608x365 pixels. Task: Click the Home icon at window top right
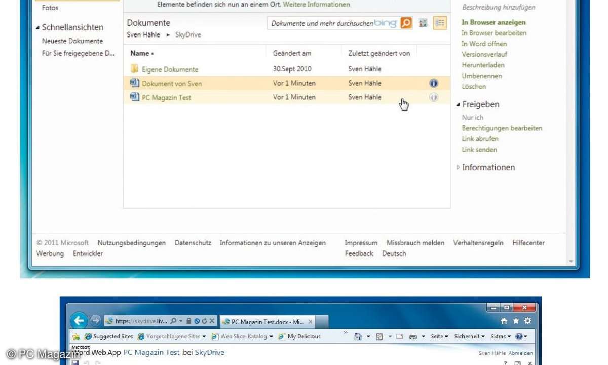pos(504,321)
